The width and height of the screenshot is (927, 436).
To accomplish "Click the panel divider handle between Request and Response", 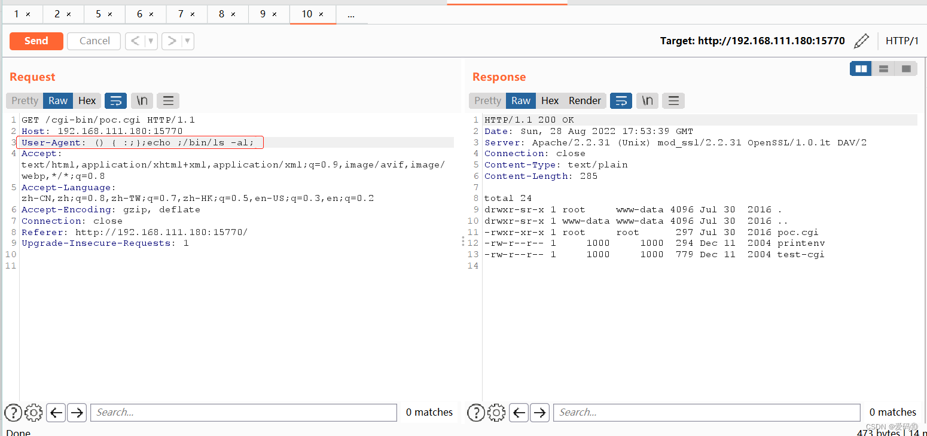I will [x=462, y=240].
